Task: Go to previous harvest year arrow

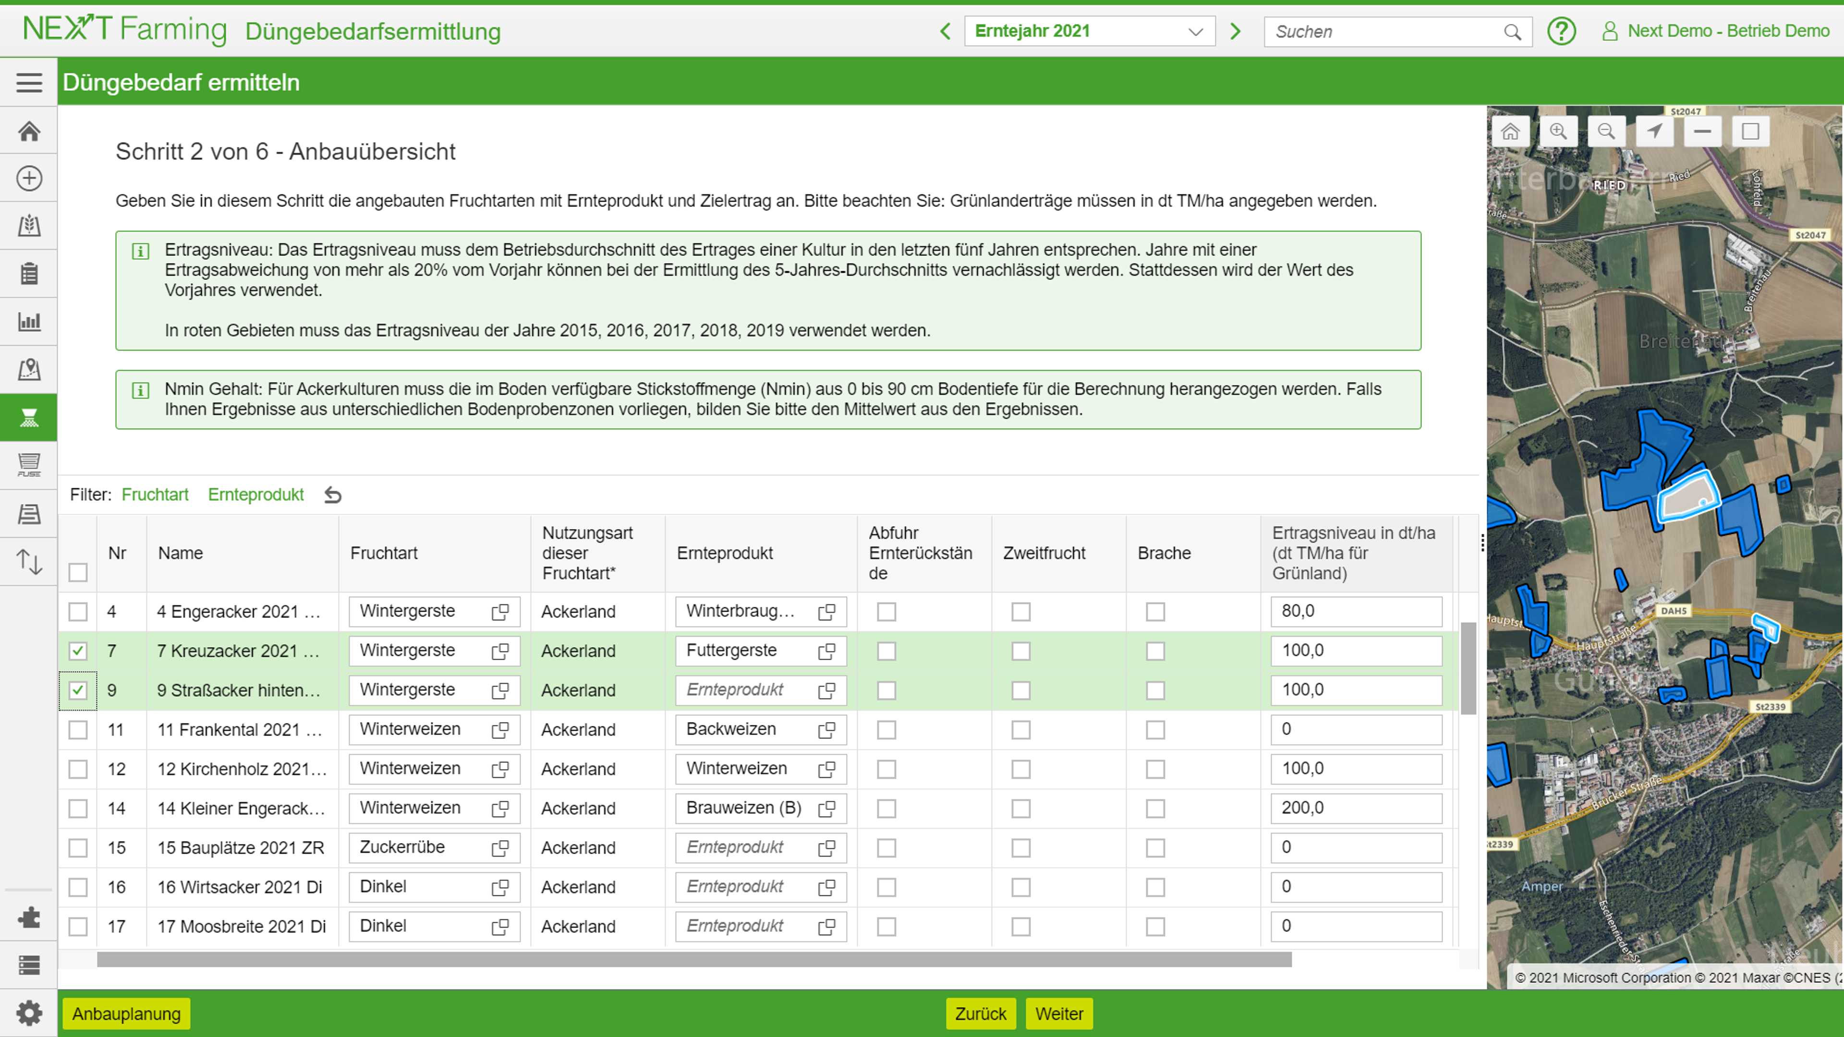Action: tap(946, 32)
